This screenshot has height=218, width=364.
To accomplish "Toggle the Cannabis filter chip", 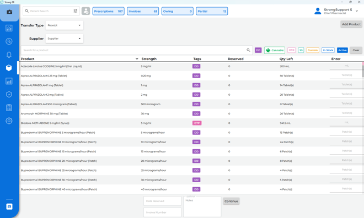I will 275,50.
